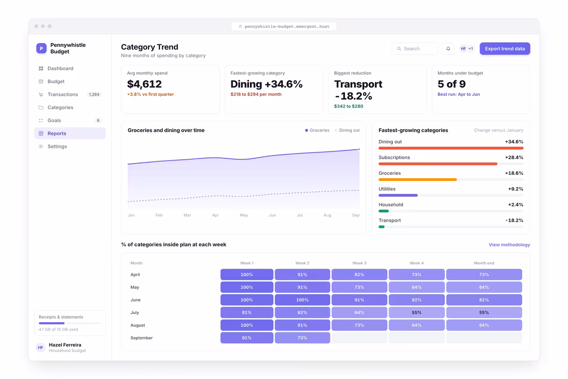568x379 pixels.
Task: Click the Avg monthly spend $4,612 value
Action: click(144, 84)
